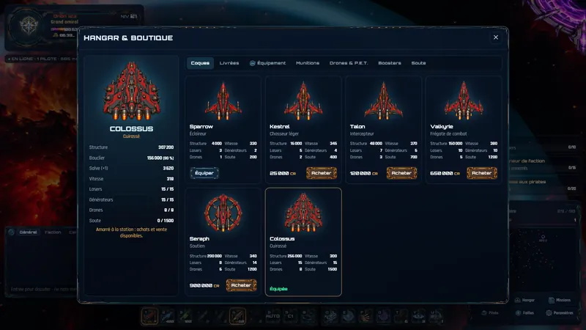Click the "120 000 CR" Talon price
586x330 pixels.
[x=363, y=174]
